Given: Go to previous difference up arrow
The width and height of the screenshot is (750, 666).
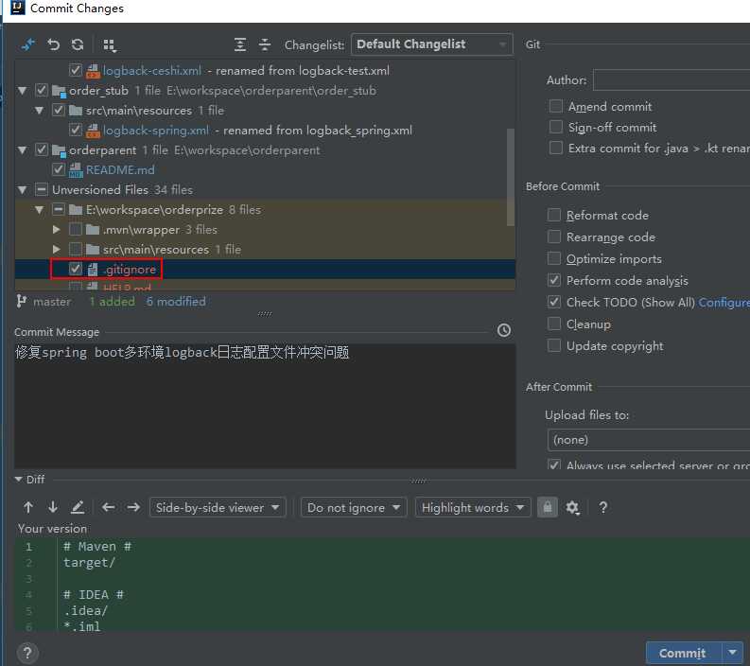Looking at the screenshot, I should 28,507.
